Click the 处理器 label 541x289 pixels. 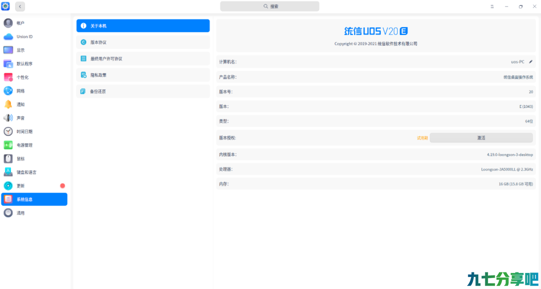(226, 169)
